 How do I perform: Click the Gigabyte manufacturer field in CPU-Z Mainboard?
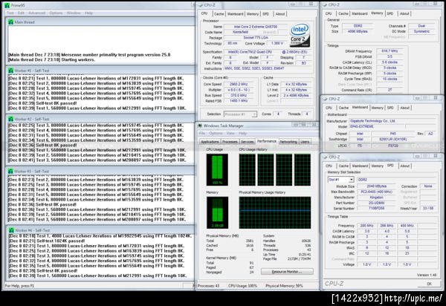click(392, 121)
